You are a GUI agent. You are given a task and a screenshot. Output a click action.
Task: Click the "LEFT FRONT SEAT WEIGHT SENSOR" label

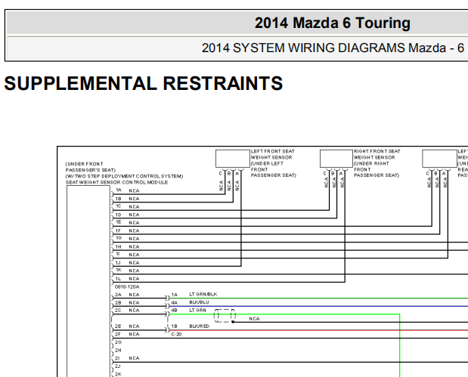pyautogui.click(x=272, y=154)
